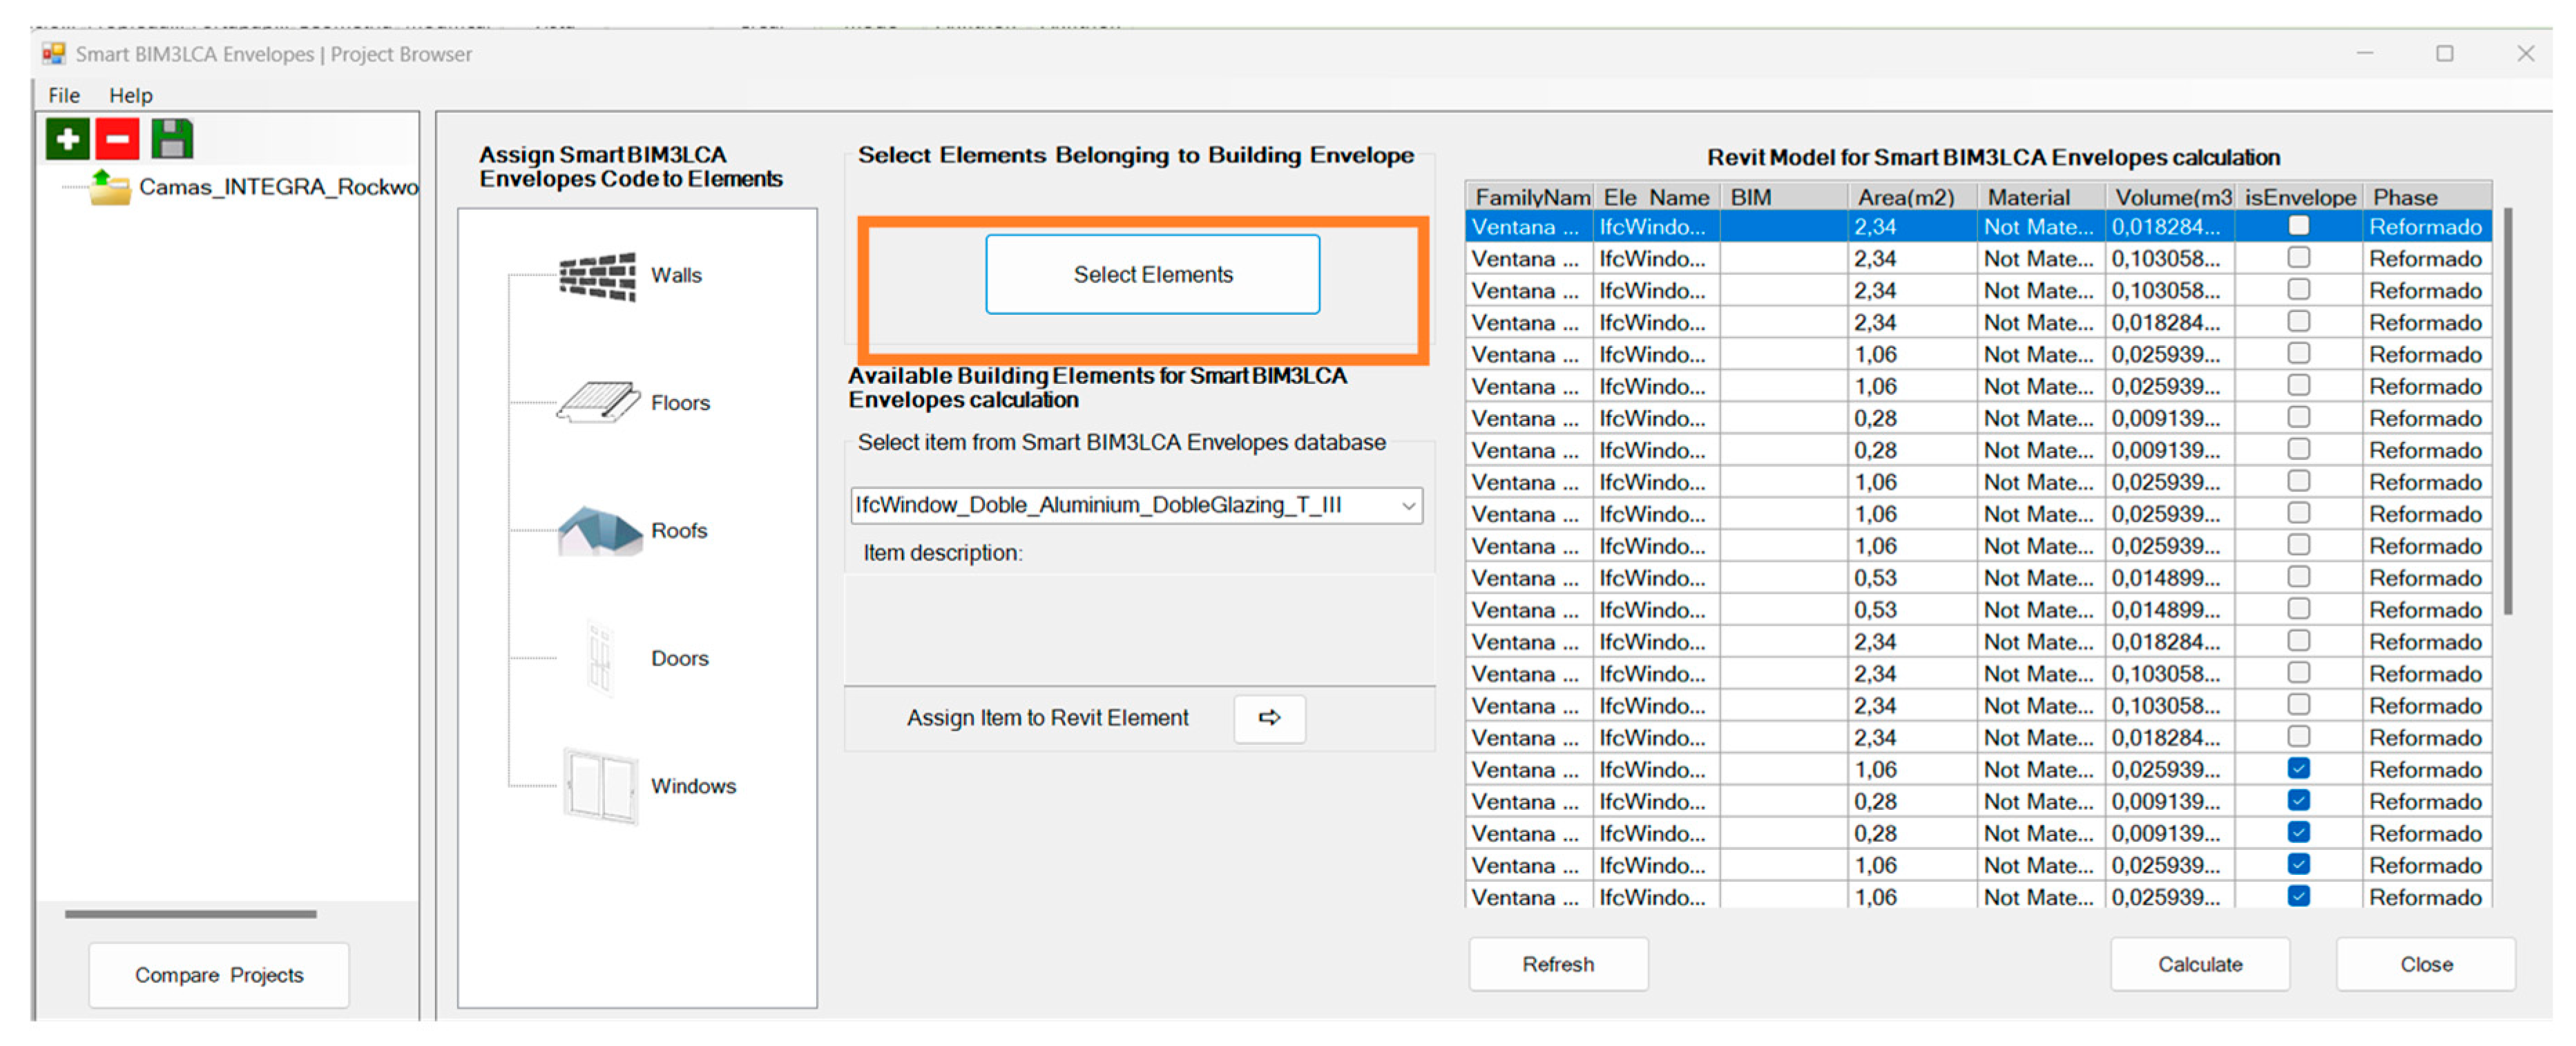Click the red remove project icon
This screenshot has height=1046, width=2576.
point(118,139)
